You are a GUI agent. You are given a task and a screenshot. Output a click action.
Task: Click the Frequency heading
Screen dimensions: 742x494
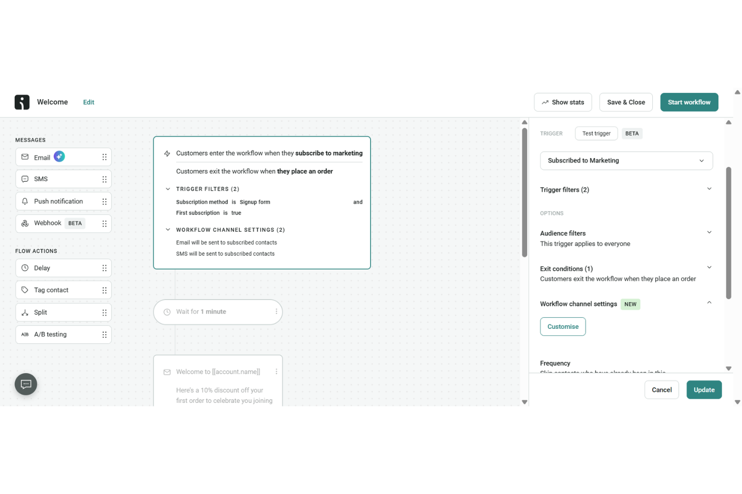click(555, 363)
